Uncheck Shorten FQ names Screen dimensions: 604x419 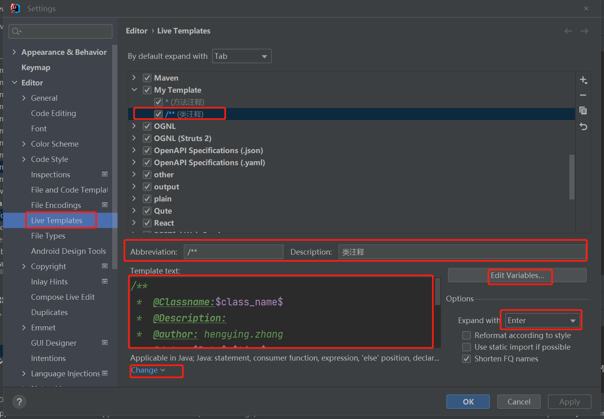coord(467,359)
